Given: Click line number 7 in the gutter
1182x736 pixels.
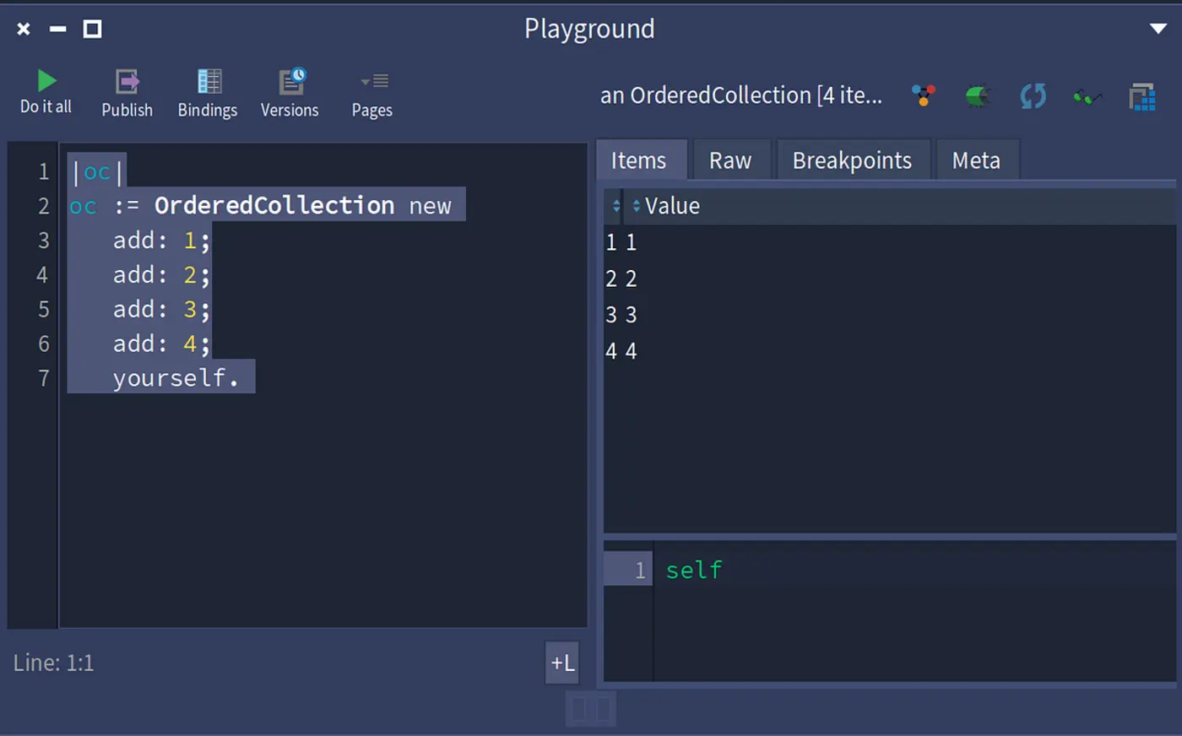Looking at the screenshot, I should click(44, 378).
